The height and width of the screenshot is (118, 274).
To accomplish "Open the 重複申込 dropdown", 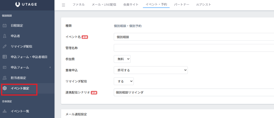I will point(151,70).
